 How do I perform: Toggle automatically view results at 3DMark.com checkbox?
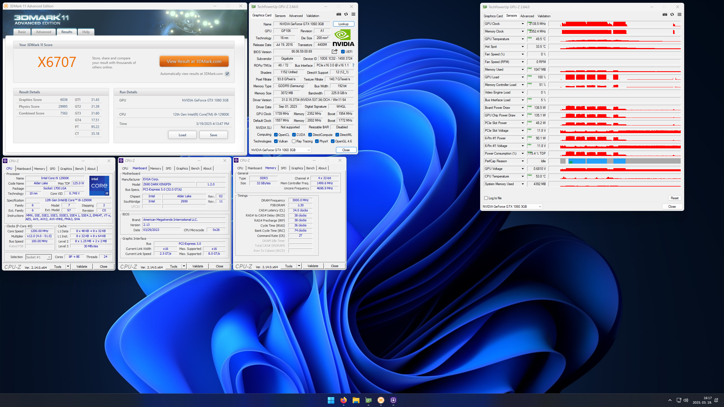pos(227,74)
